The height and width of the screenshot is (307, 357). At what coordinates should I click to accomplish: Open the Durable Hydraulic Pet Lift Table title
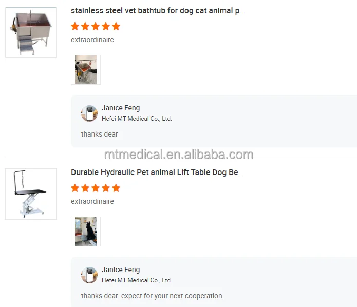point(157,172)
